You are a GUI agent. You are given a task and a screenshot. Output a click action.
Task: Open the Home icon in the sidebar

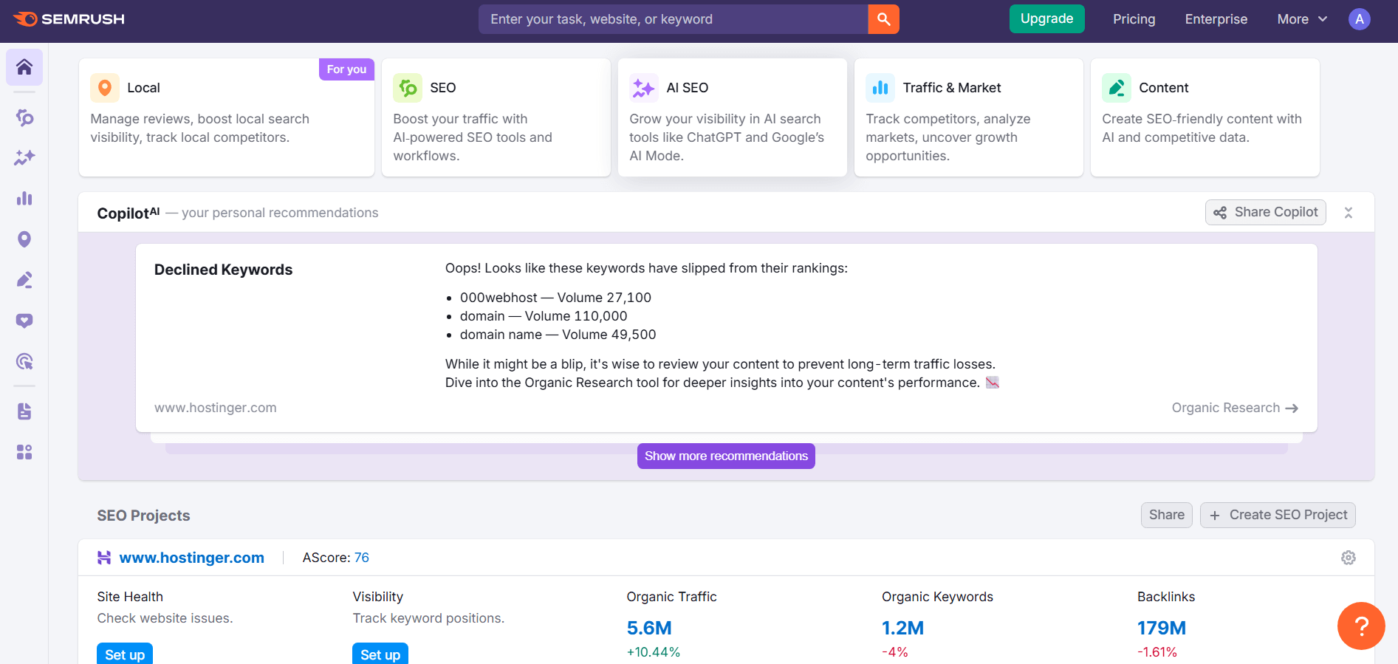pos(24,67)
